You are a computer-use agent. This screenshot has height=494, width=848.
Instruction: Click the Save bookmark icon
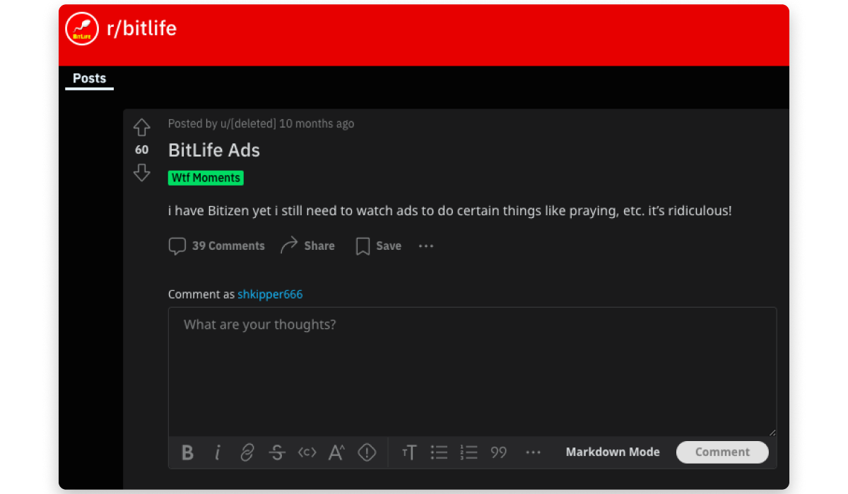tap(363, 246)
